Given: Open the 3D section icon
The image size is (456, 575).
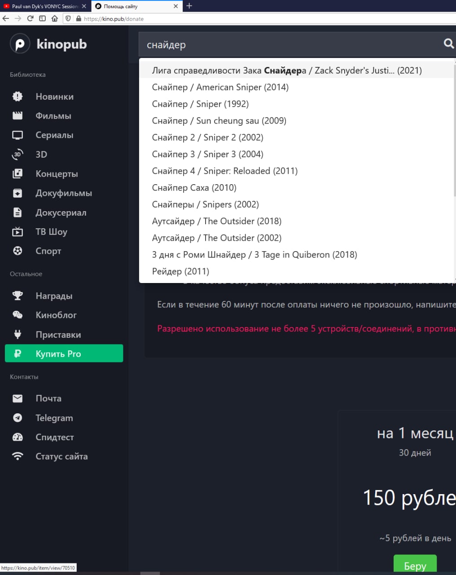Looking at the screenshot, I should (18, 154).
